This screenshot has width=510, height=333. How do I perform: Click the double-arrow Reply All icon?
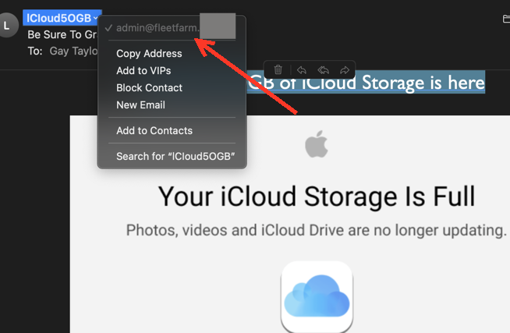(323, 70)
